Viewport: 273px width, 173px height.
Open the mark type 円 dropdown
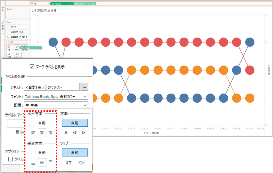pos(17,42)
